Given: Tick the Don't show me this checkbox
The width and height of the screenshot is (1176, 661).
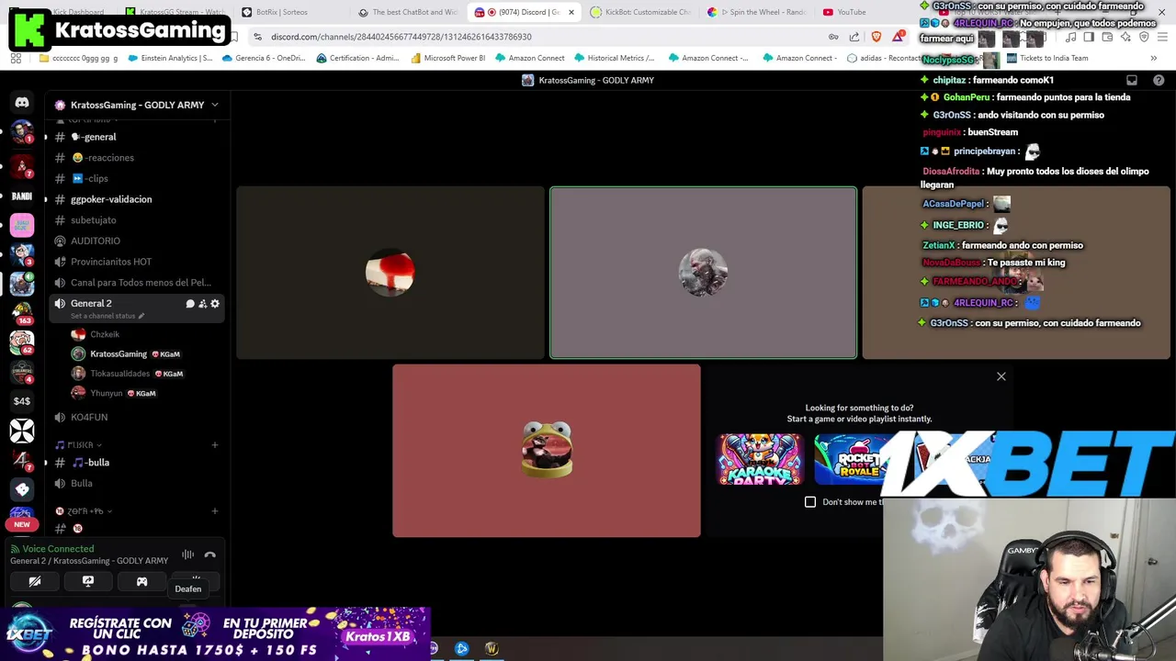Looking at the screenshot, I should tap(810, 502).
